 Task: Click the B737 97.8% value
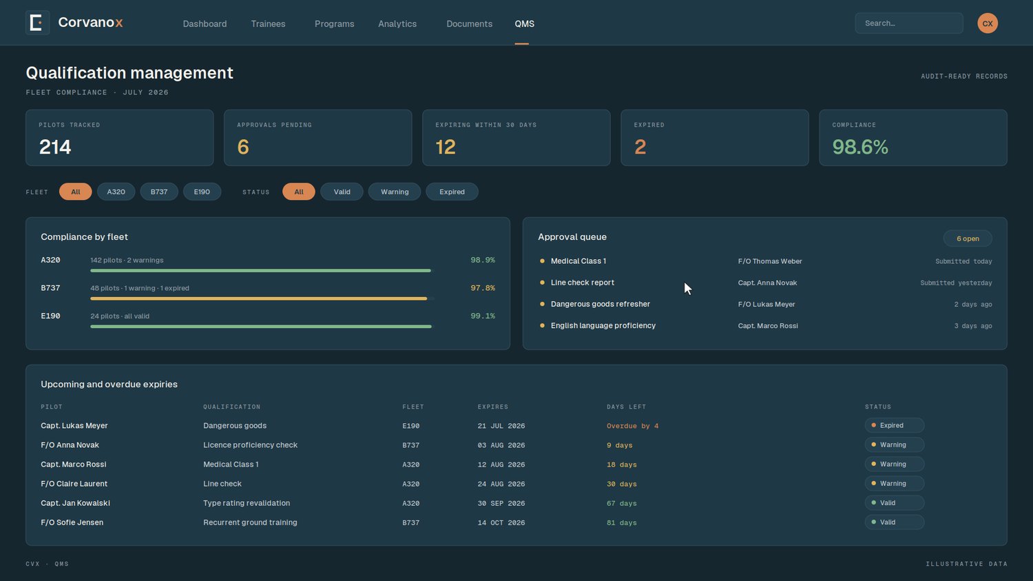pos(483,288)
